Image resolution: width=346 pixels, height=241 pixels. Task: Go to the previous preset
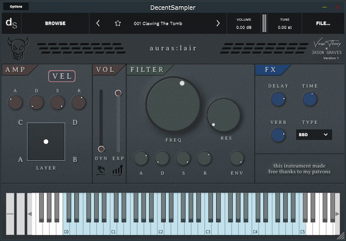(98, 23)
